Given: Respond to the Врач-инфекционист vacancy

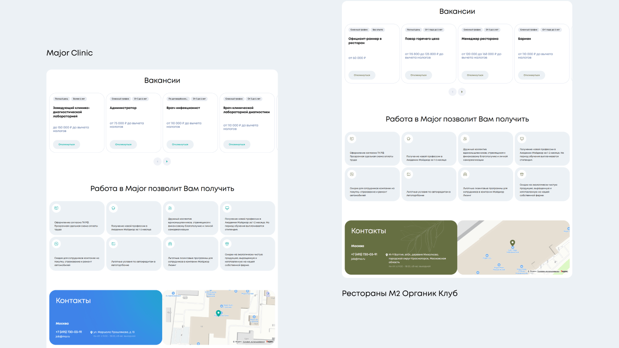Looking at the screenshot, I should tap(180, 144).
